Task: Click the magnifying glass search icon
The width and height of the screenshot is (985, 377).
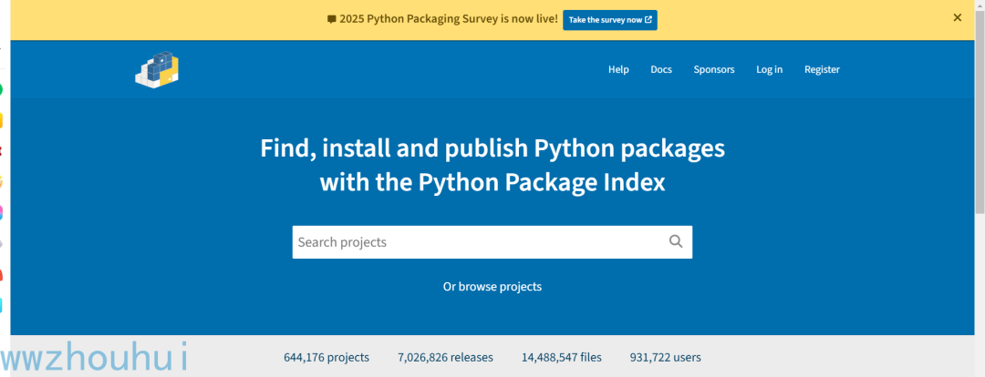Action: point(676,241)
